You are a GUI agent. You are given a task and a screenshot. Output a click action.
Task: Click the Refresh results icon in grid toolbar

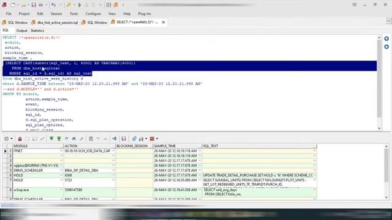pos(67,139)
